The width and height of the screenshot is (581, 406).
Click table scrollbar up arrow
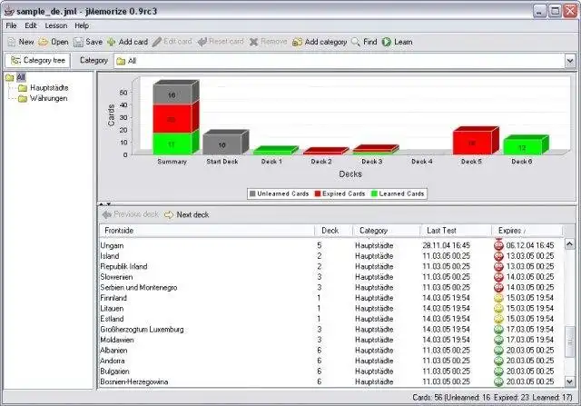coord(569,243)
